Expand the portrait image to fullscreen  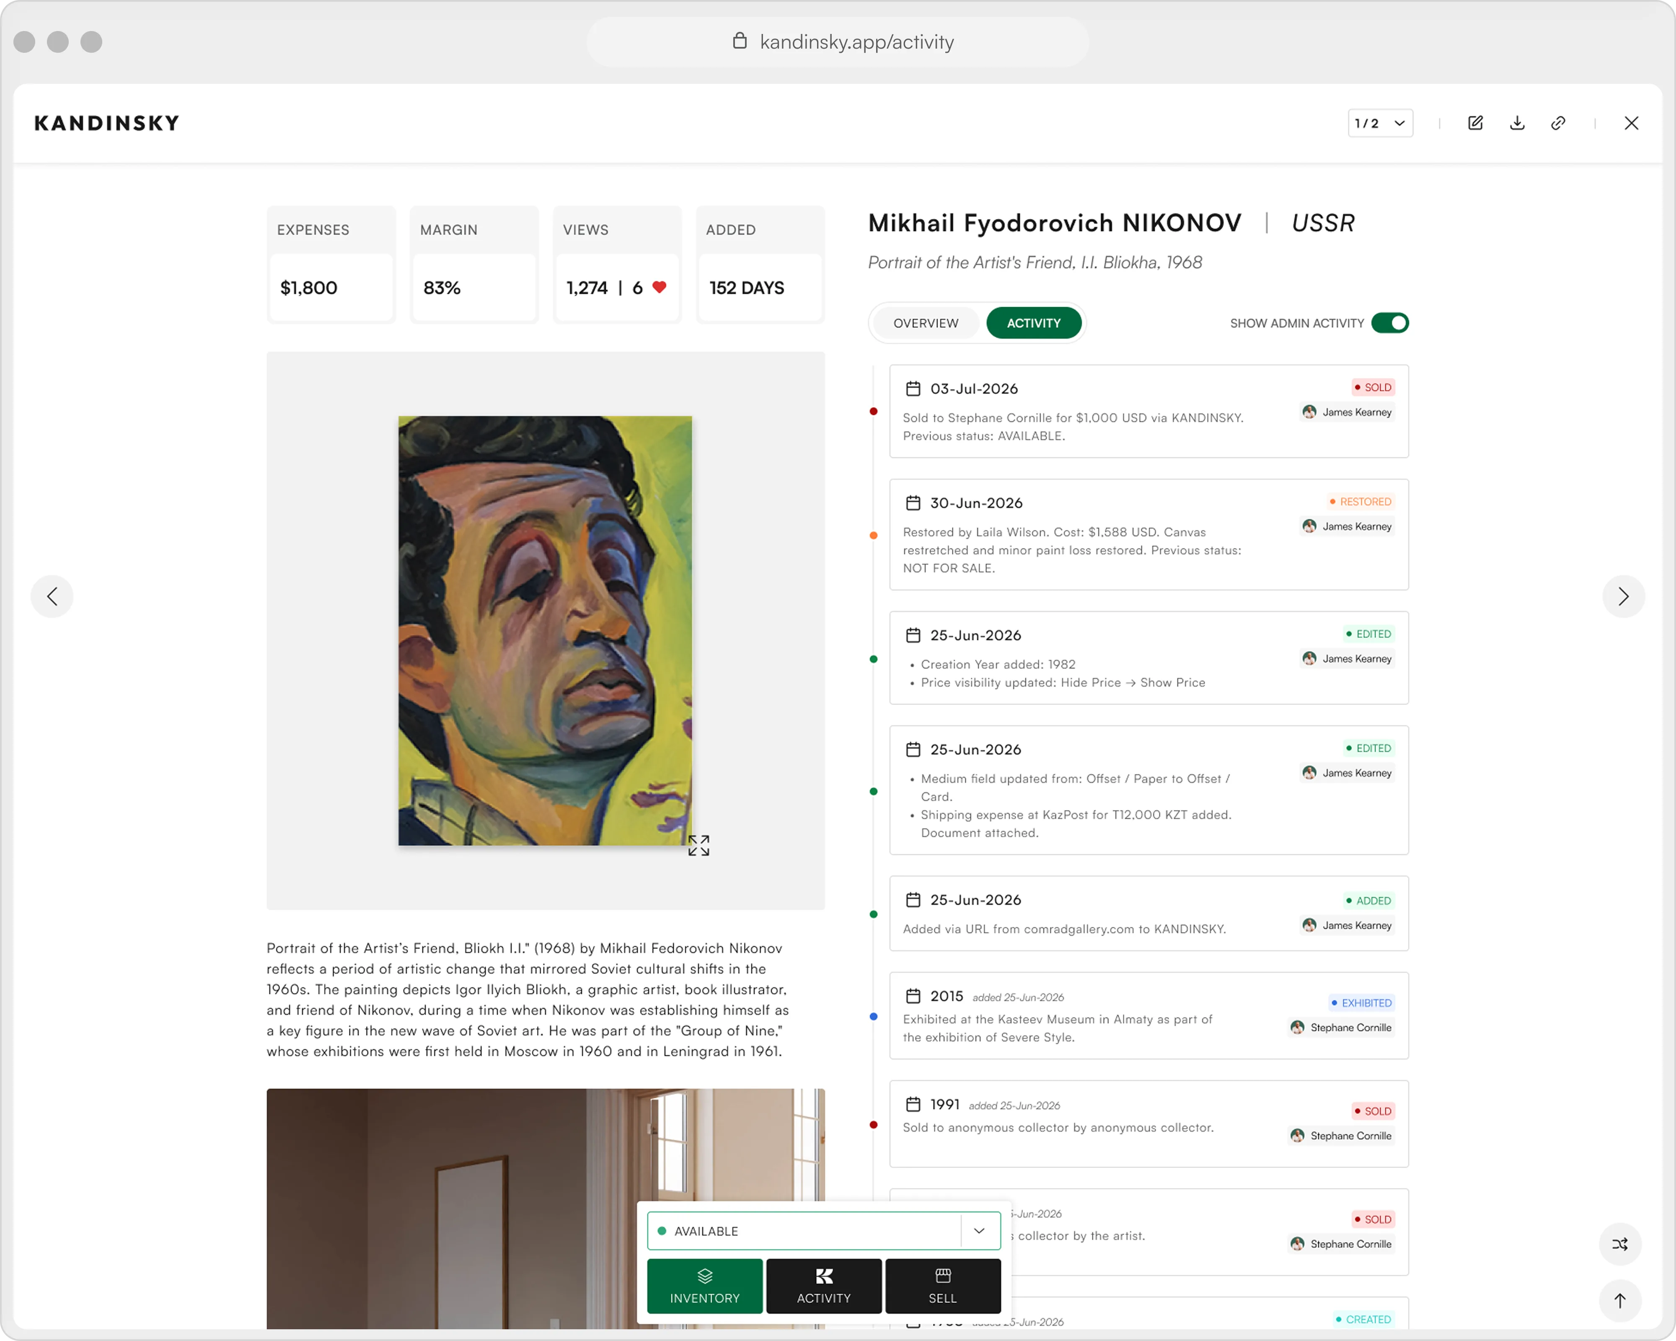(x=698, y=845)
